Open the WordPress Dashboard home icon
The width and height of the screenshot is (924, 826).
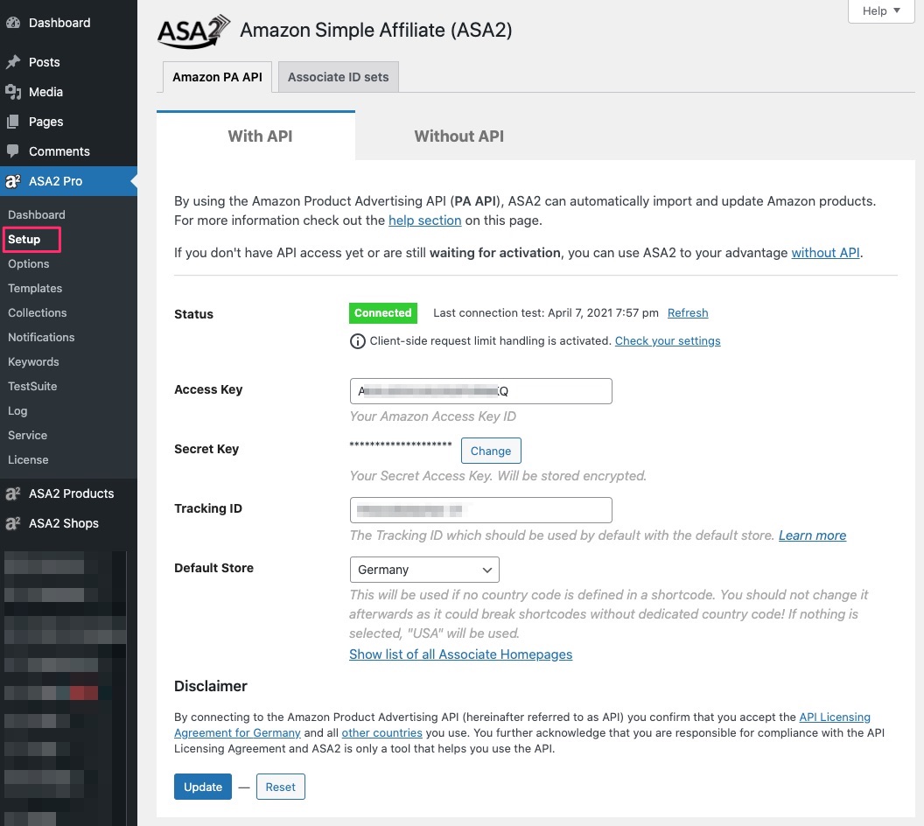coord(16,22)
